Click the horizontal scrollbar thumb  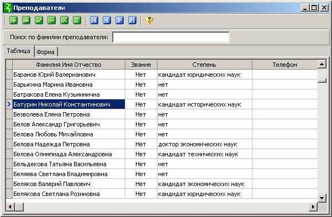click(19, 207)
